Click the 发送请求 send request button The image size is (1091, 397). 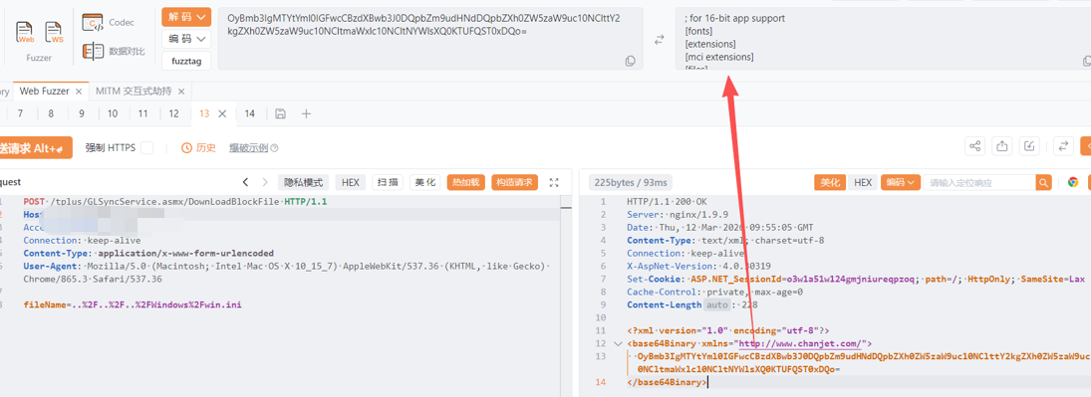coord(35,147)
